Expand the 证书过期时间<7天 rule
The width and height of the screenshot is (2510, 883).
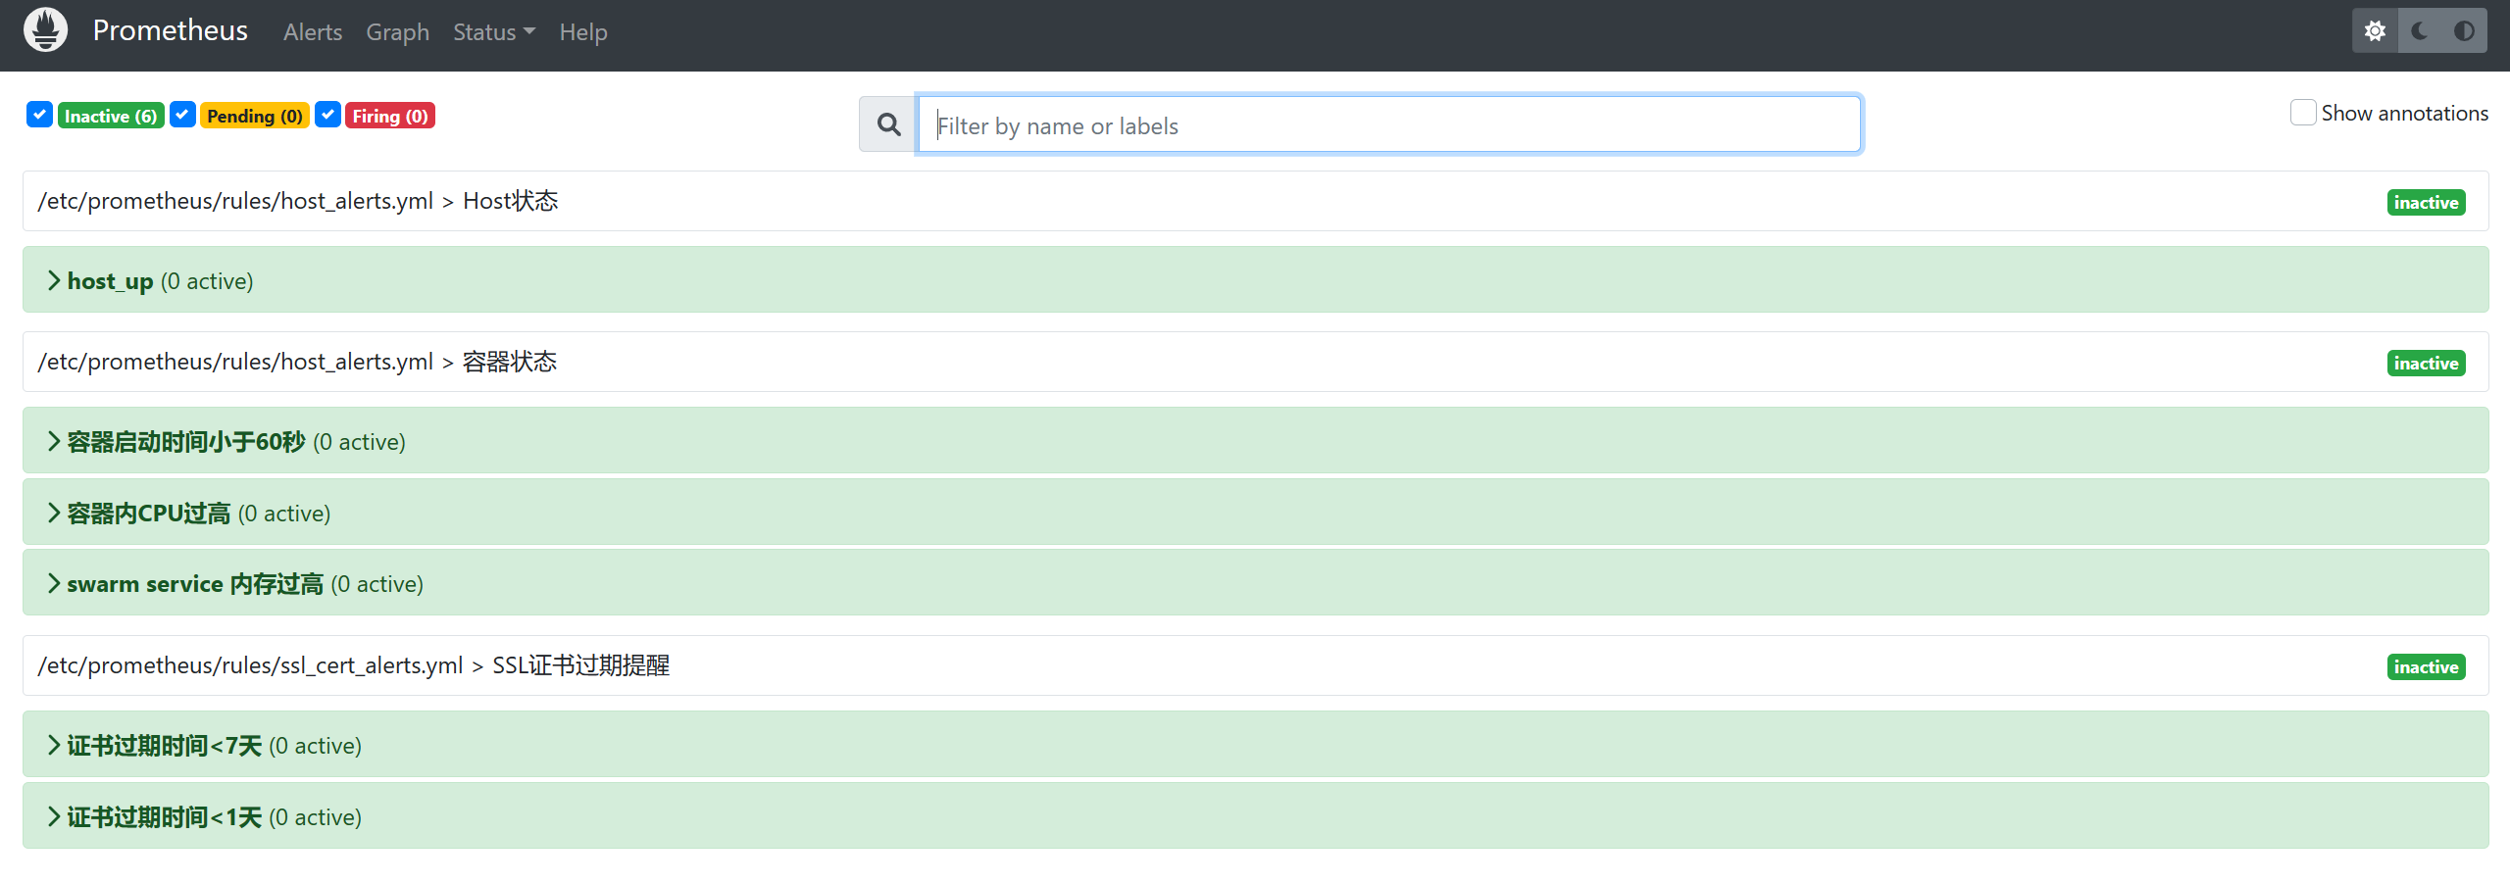[1255, 745]
